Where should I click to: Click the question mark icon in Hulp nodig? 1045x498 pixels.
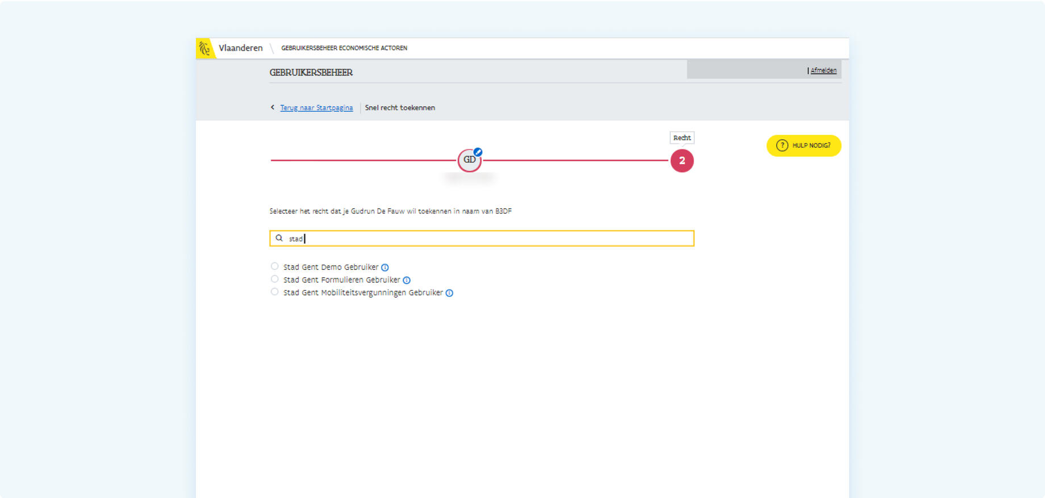click(x=782, y=145)
